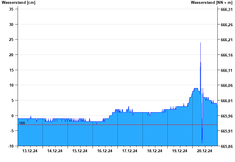Click the 16.12.24 date on the time axis
The image size is (235, 162).
point(105,151)
